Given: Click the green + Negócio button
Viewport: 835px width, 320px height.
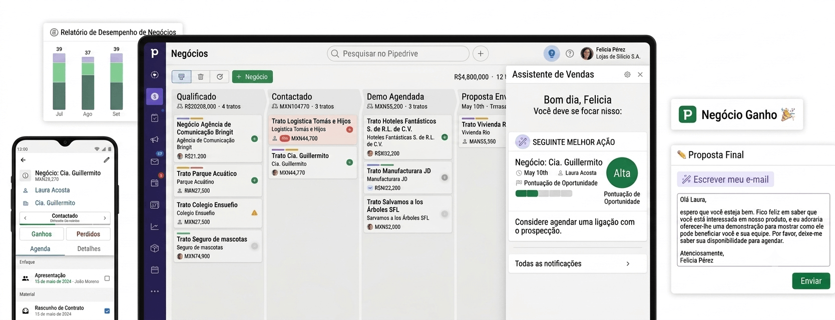Looking at the screenshot, I should coord(252,76).
